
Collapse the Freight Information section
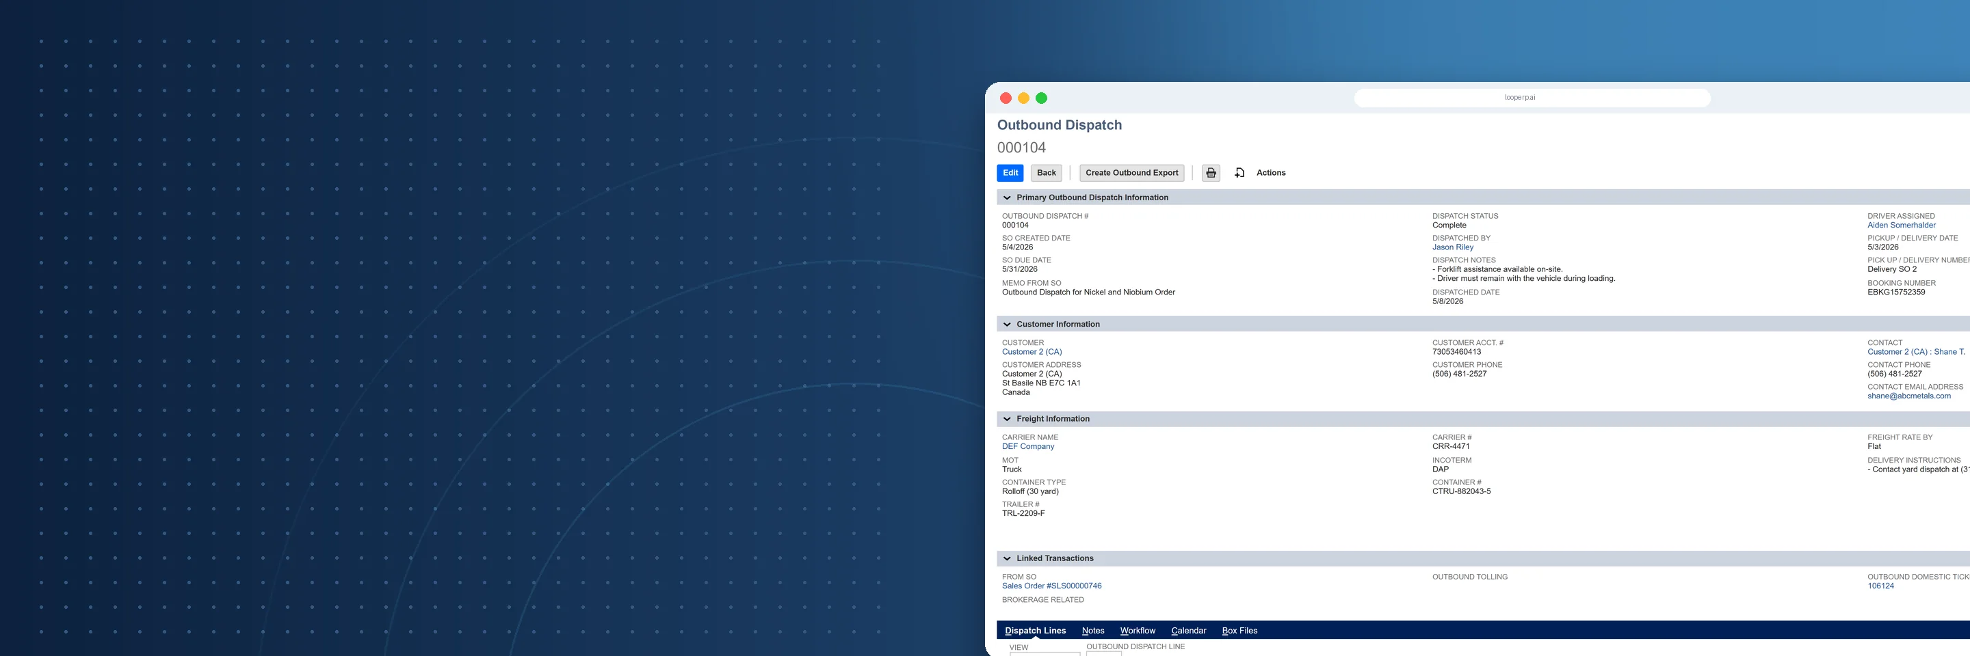pyautogui.click(x=1007, y=420)
